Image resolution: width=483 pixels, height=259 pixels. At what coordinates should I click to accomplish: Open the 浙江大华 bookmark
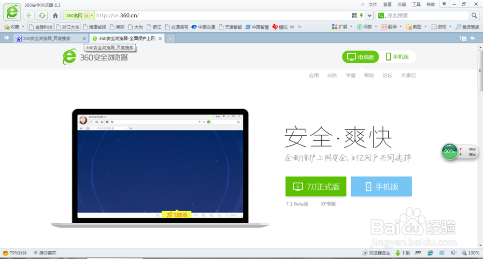point(67,27)
